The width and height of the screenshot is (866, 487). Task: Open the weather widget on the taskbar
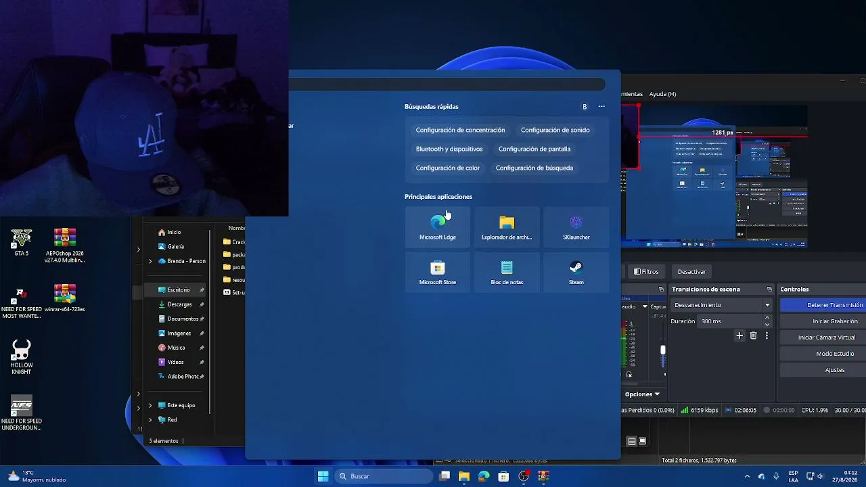[x=37, y=476]
